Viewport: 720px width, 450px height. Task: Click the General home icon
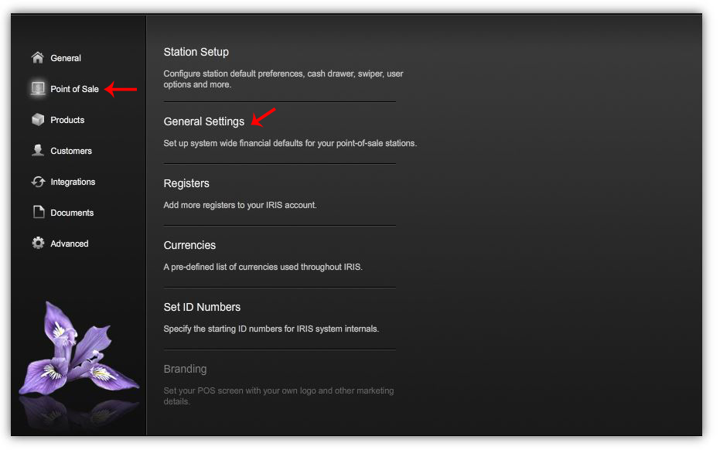click(x=37, y=58)
